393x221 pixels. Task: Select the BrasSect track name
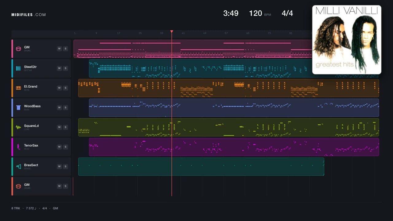point(31,165)
